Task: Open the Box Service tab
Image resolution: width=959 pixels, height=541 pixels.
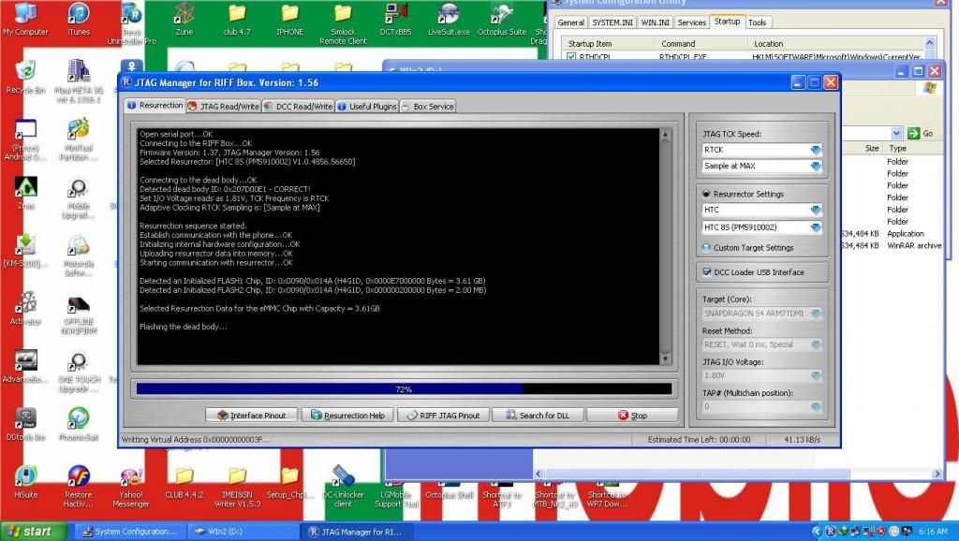Action: pyautogui.click(x=427, y=106)
